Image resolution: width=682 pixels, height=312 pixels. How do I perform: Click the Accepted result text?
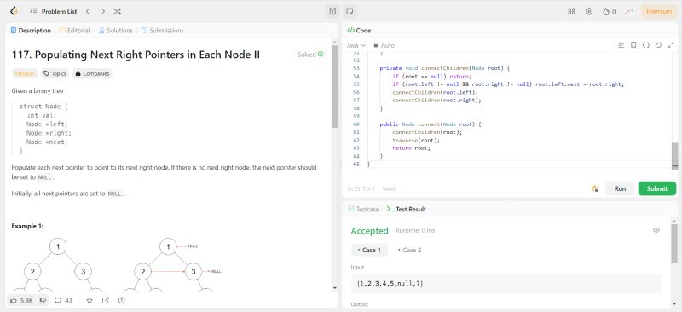click(x=369, y=231)
